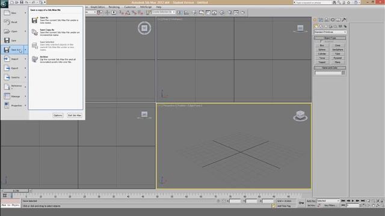Open the MAXScript menu

[146, 7]
